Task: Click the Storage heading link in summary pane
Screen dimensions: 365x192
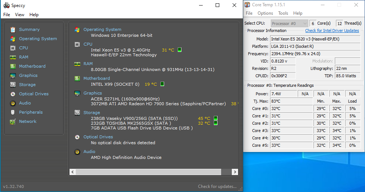Action: coord(92,113)
